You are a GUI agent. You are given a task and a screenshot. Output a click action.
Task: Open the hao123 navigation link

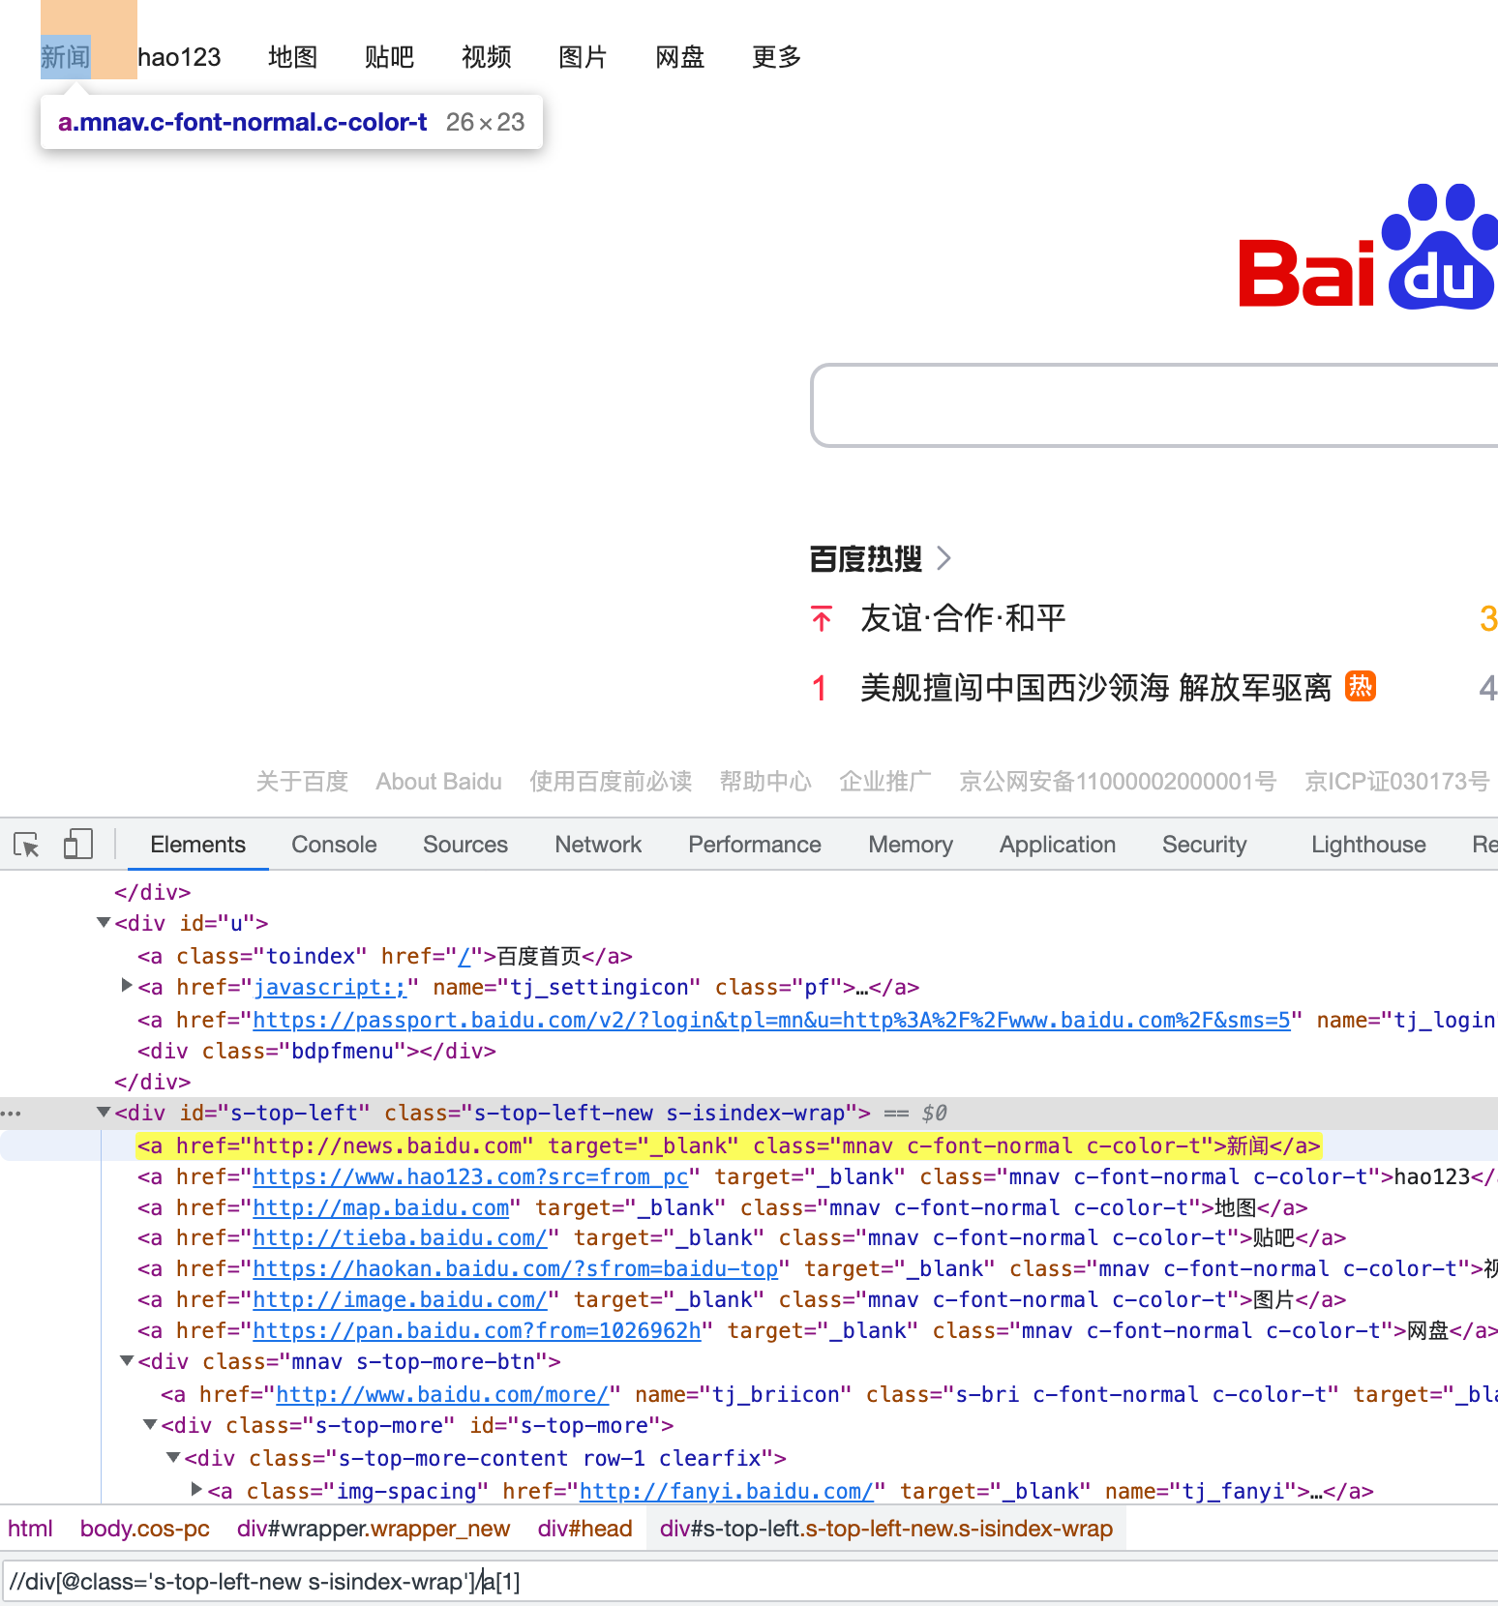tap(179, 57)
